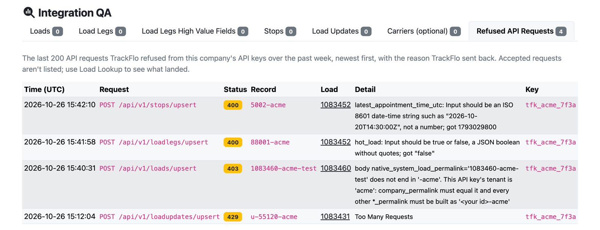This screenshot has height=230, width=600.
Task: Click the latest_appointment_time_utc detail message
Action: 434,116
